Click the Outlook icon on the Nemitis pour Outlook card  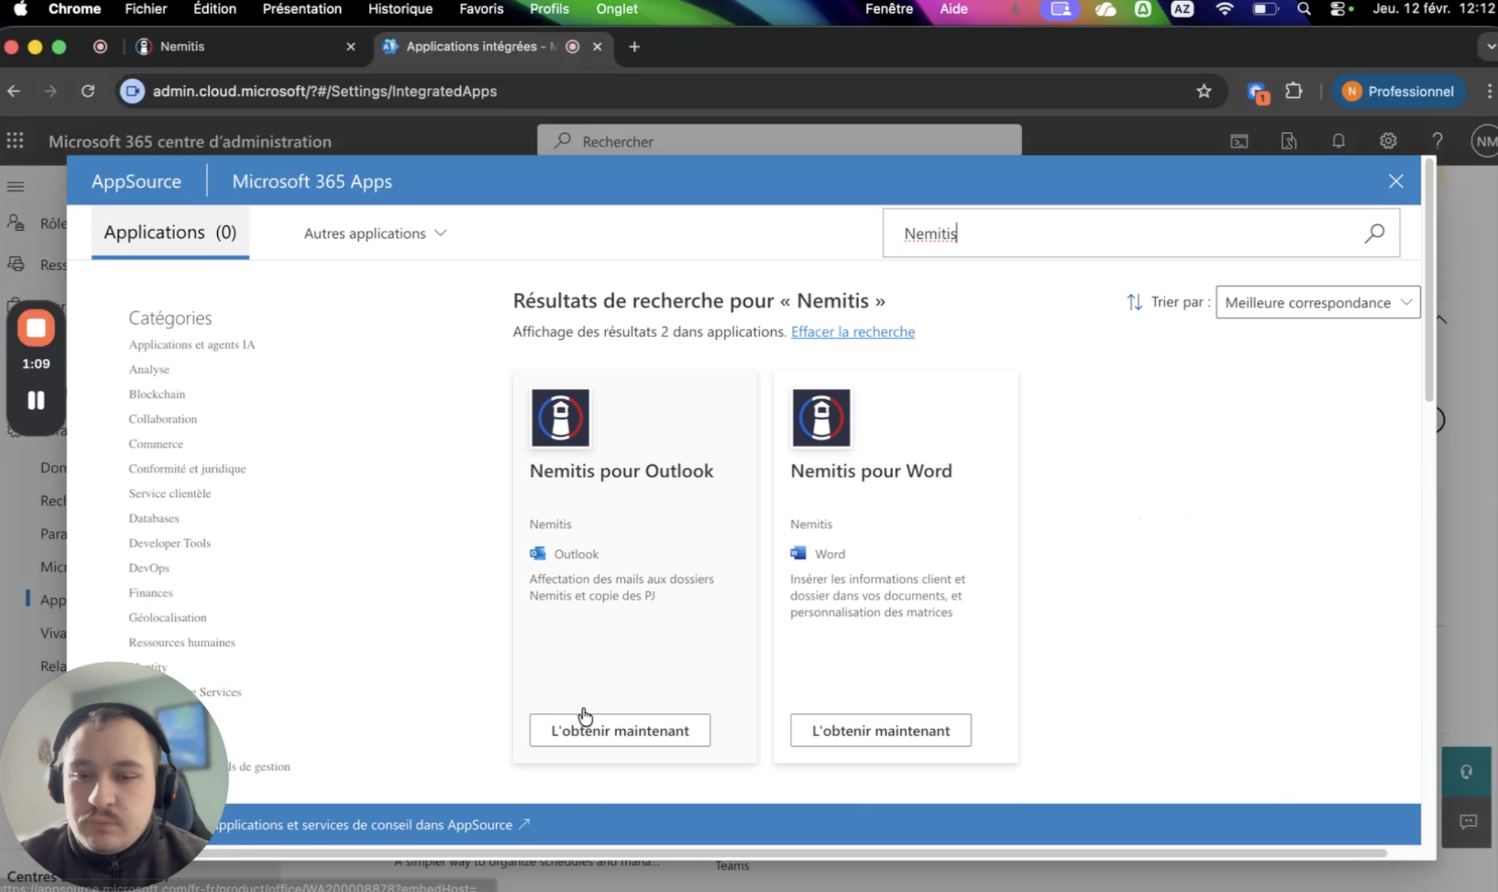tap(538, 554)
